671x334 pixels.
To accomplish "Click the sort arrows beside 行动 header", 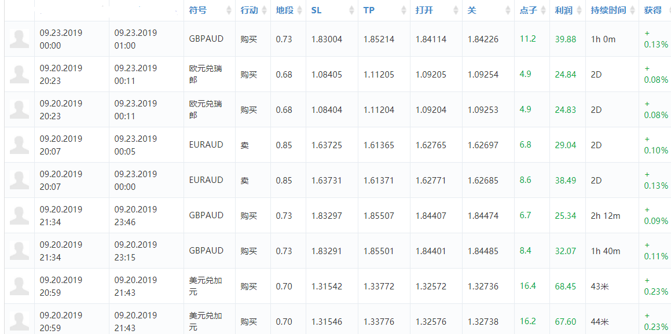I will (265, 10).
